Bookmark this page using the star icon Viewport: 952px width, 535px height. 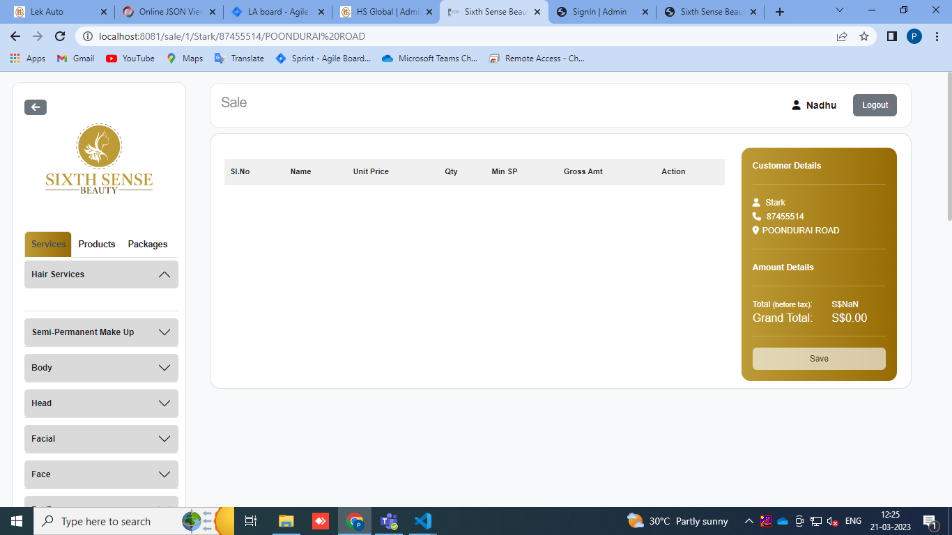[x=864, y=36]
